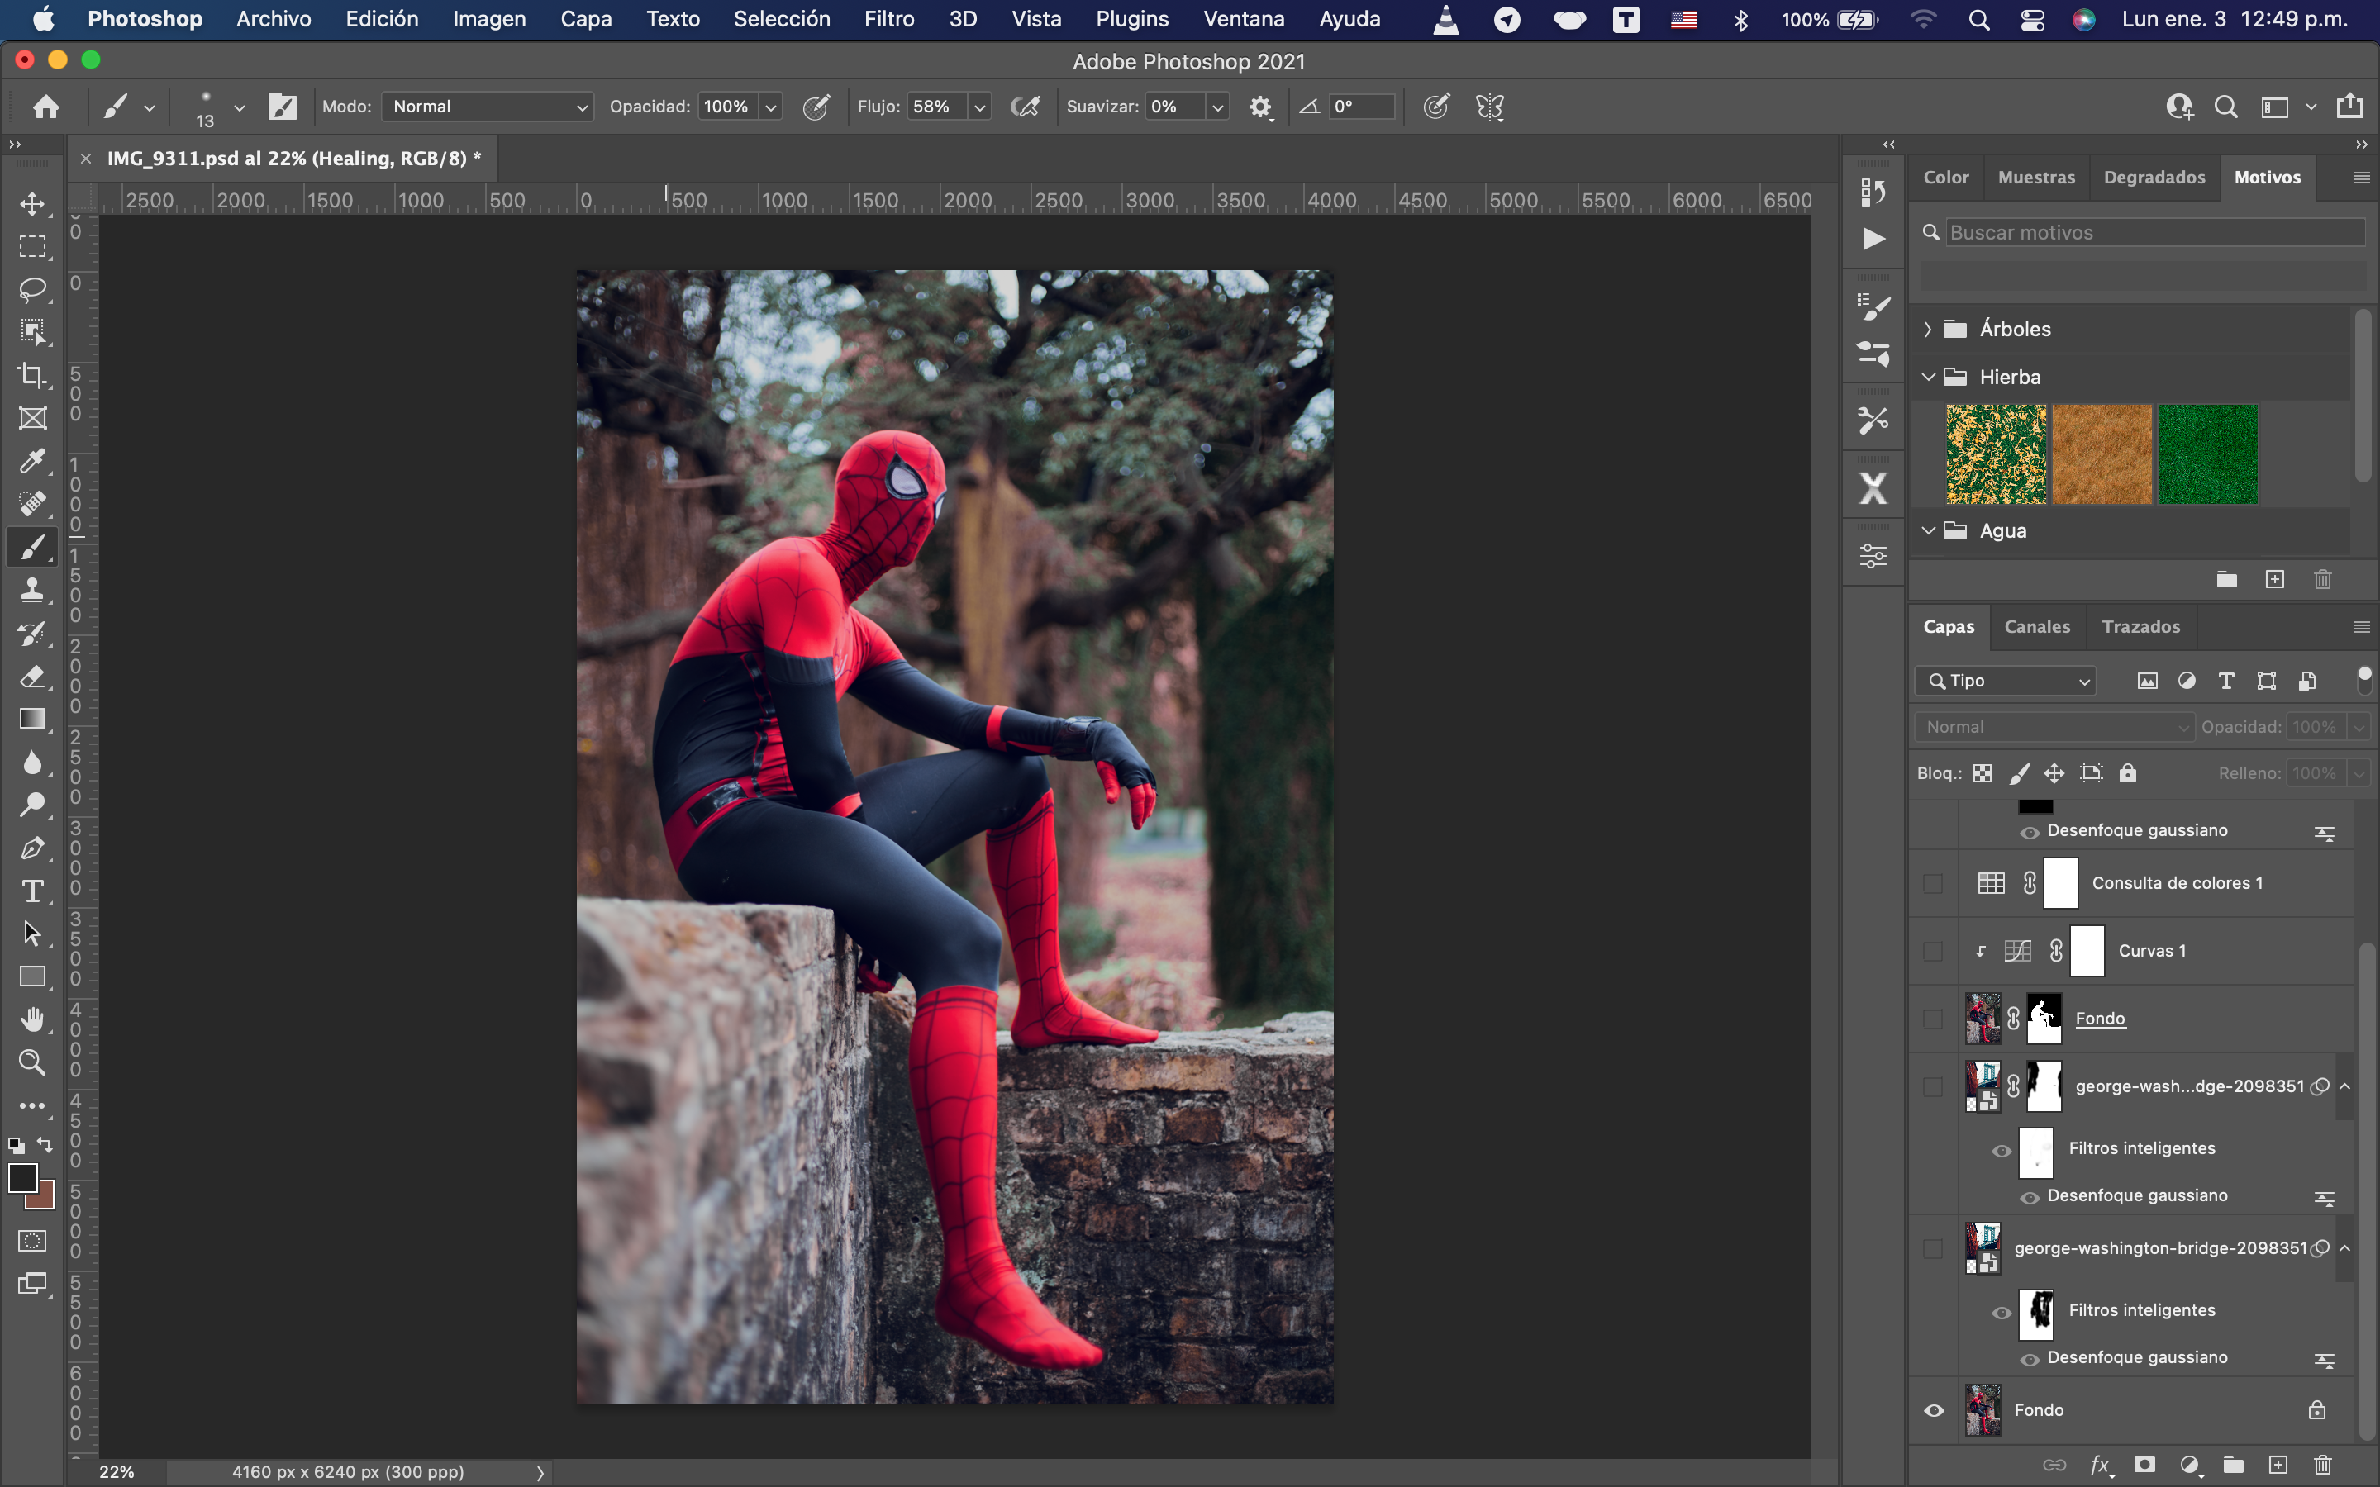The height and width of the screenshot is (1487, 2380).
Task: Select the Horizontal Type tool
Action: (32, 891)
